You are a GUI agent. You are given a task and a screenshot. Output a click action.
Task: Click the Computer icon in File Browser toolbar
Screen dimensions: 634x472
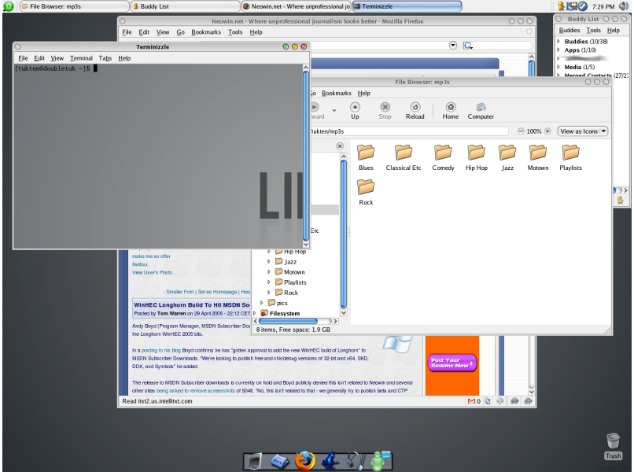point(481,109)
